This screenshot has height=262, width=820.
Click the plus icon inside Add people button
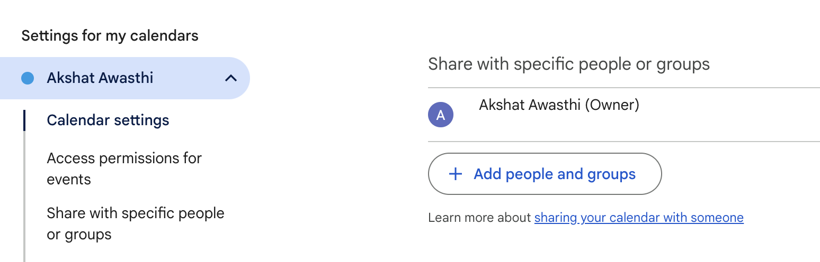[455, 174]
